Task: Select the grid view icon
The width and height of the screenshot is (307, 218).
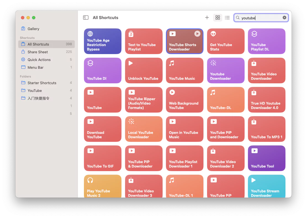Action: click(218, 17)
